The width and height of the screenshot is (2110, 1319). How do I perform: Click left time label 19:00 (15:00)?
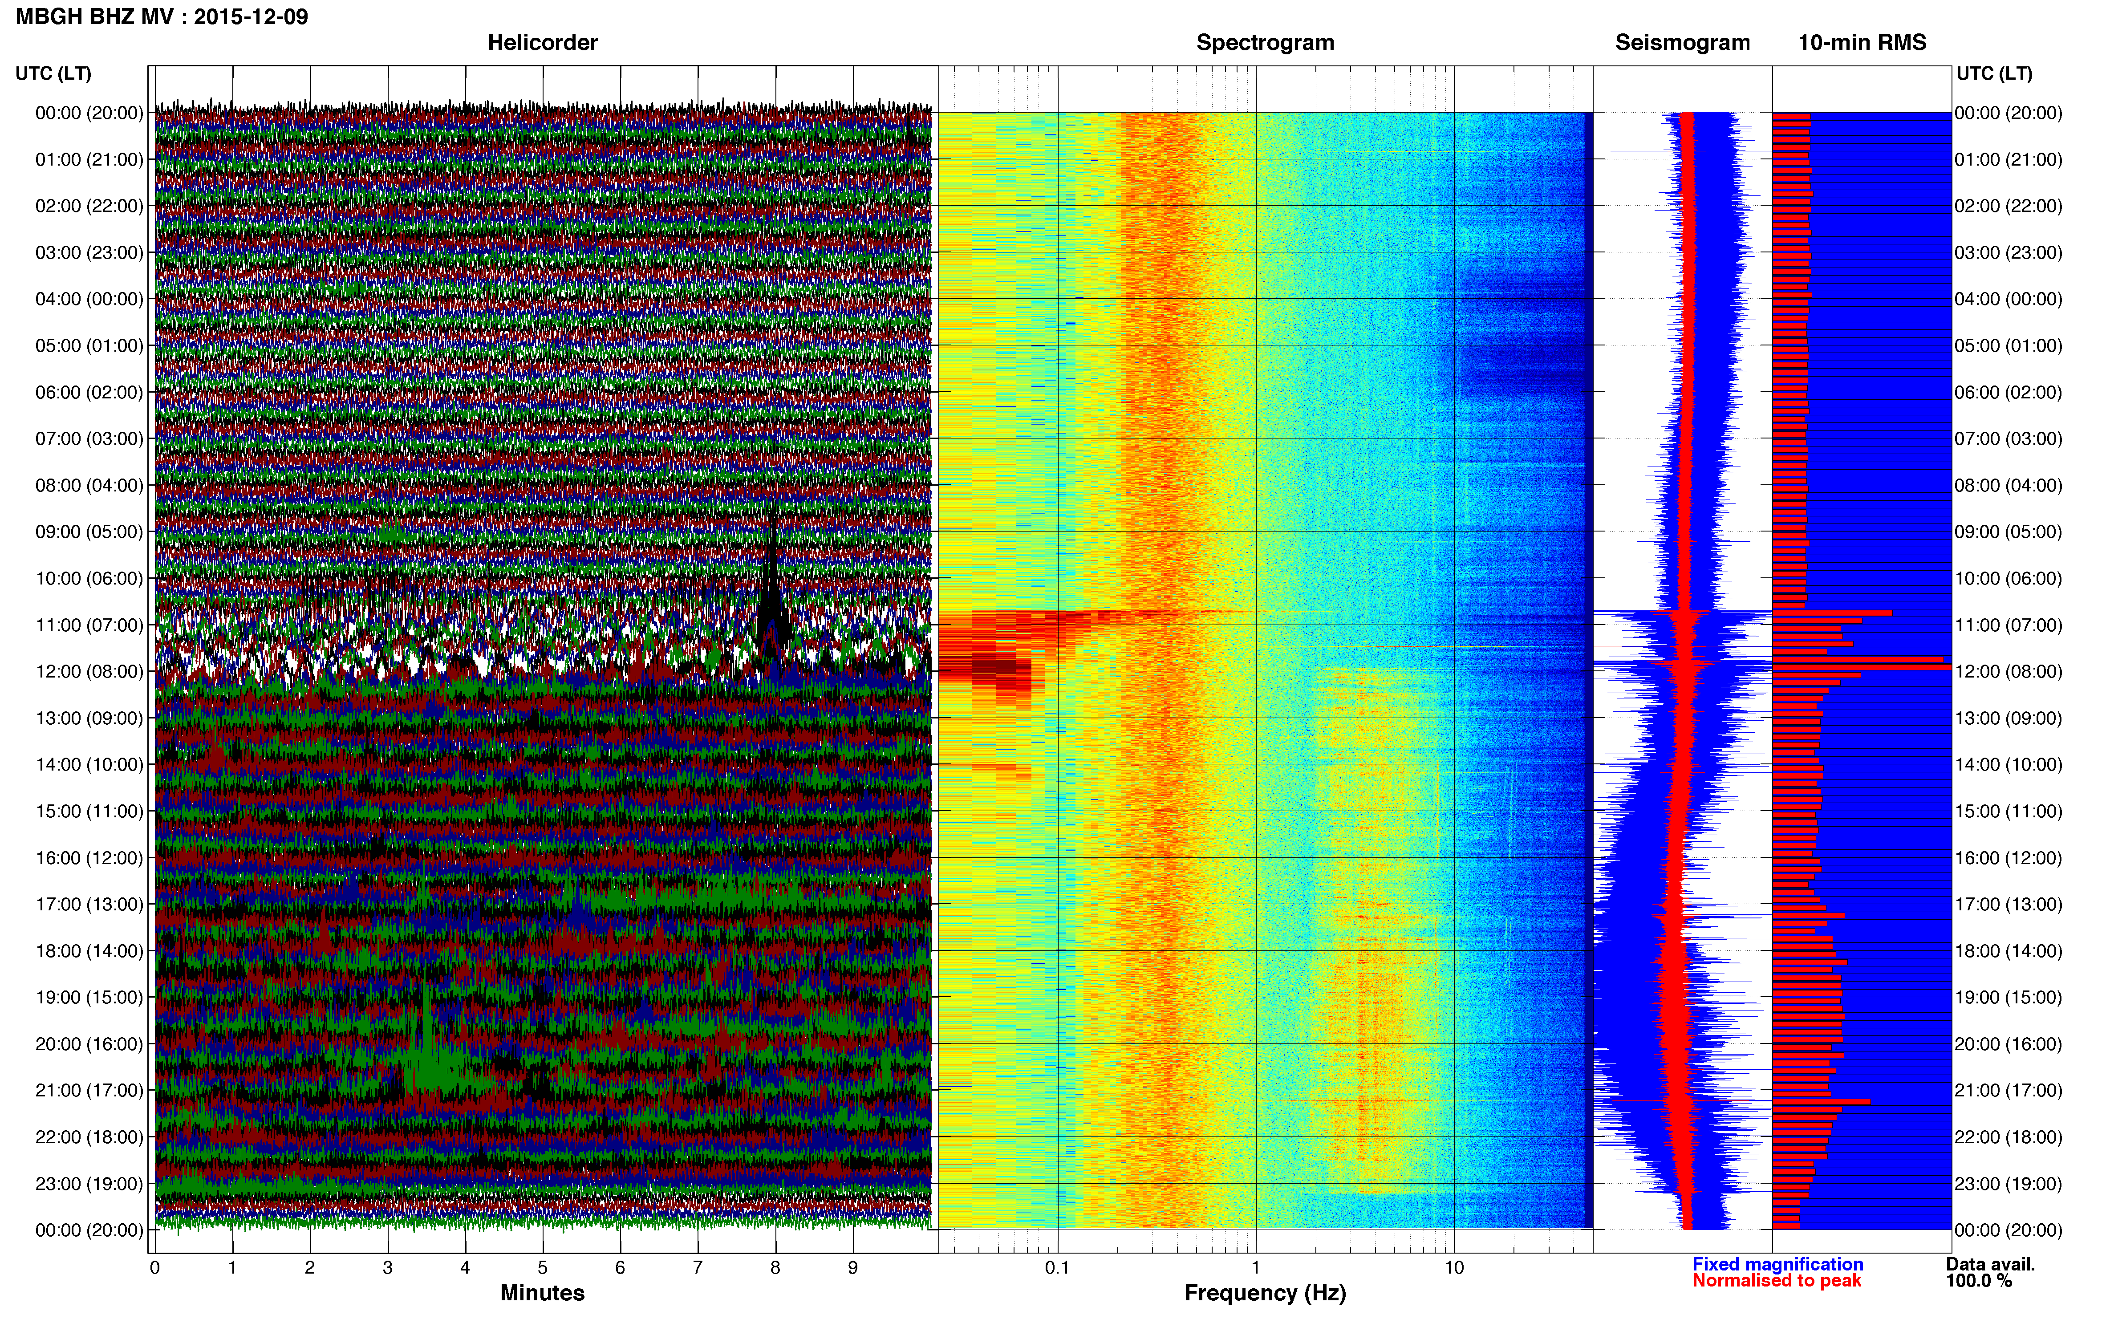(x=89, y=998)
